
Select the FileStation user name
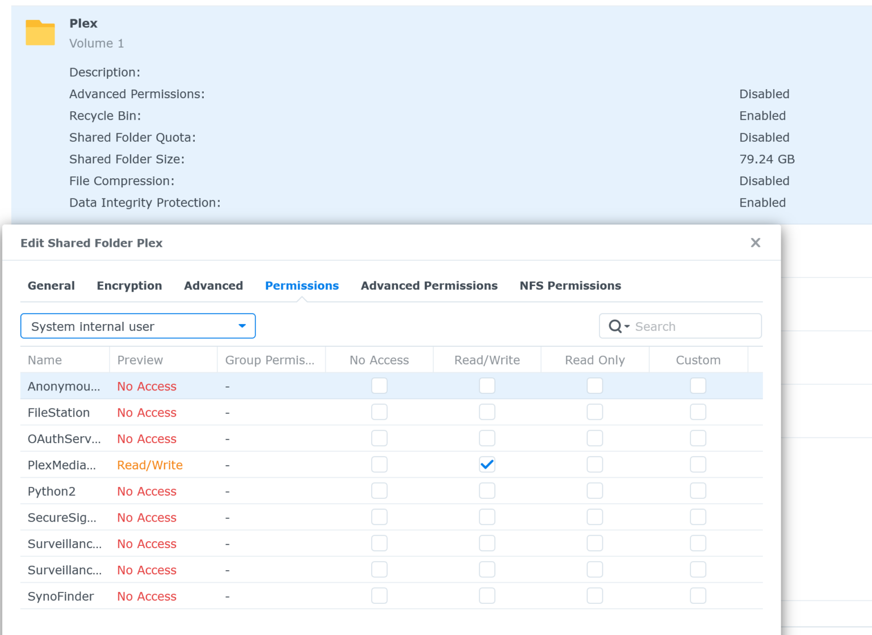click(58, 413)
